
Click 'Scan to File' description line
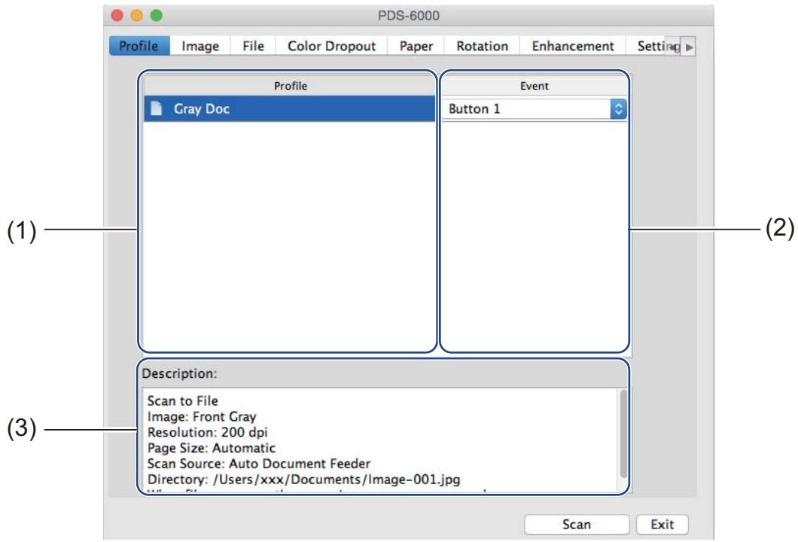tap(183, 400)
